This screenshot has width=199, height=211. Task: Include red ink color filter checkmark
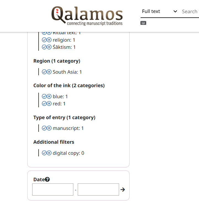[44, 104]
